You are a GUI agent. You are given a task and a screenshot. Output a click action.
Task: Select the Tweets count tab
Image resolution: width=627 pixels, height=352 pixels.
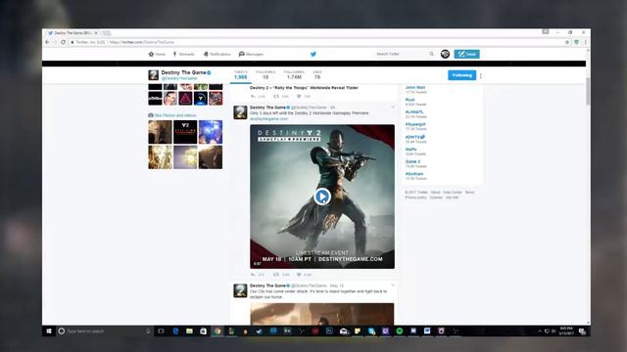(240, 75)
